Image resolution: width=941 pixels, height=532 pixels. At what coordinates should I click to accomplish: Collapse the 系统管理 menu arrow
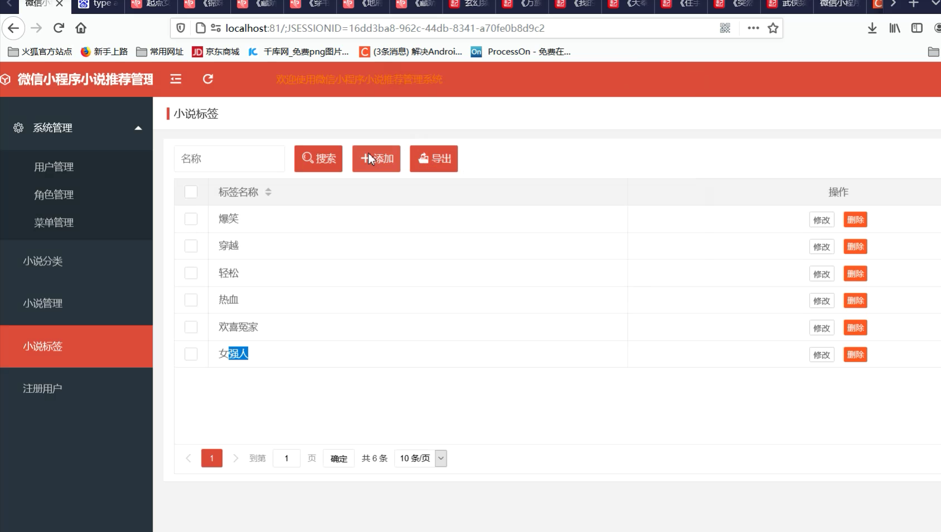[x=138, y=128]
